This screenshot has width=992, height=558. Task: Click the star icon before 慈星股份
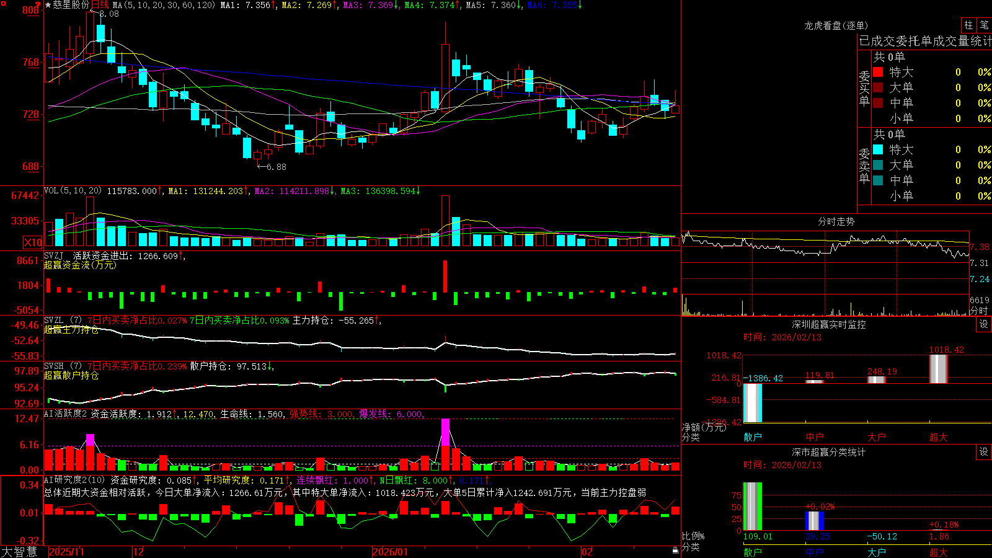pyautogui.click(x=48, y=5)
